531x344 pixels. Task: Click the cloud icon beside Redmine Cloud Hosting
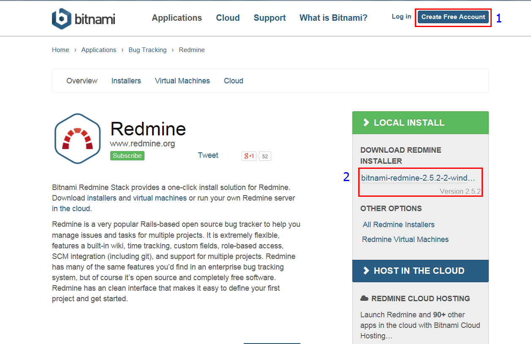click(x=364, y=298)
